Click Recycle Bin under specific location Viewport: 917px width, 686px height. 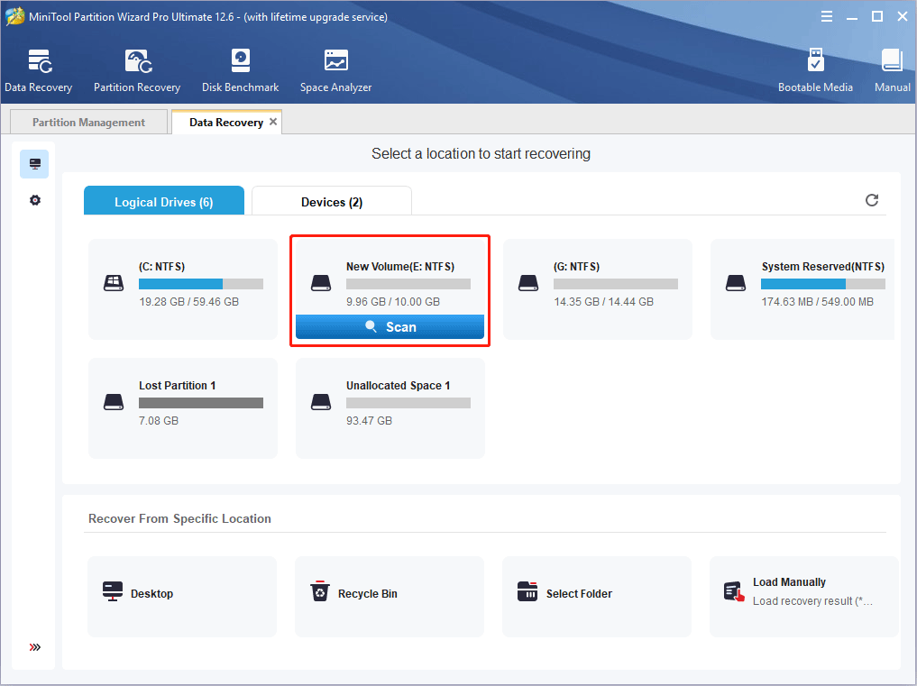(389, 593)
